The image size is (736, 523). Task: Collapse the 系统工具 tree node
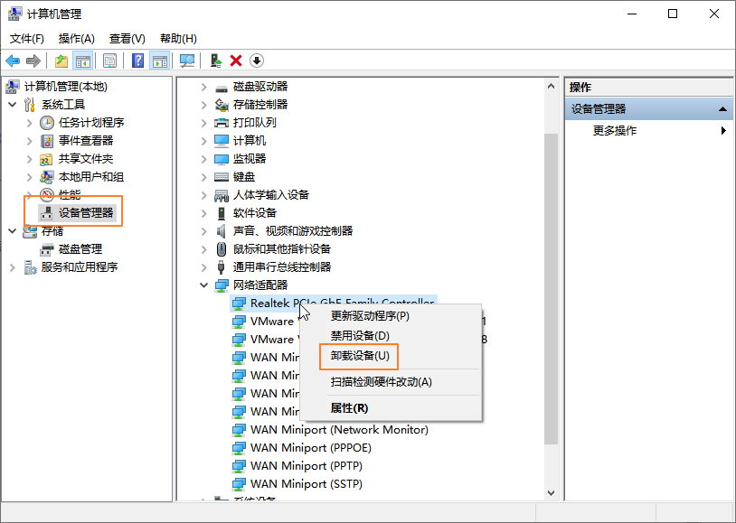point(13,105)
